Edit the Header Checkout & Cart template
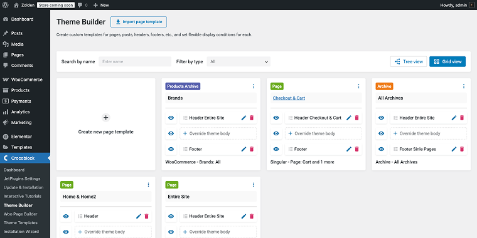Image resolution: width=477 pixels, height=238 pixels. coord(349,118)
